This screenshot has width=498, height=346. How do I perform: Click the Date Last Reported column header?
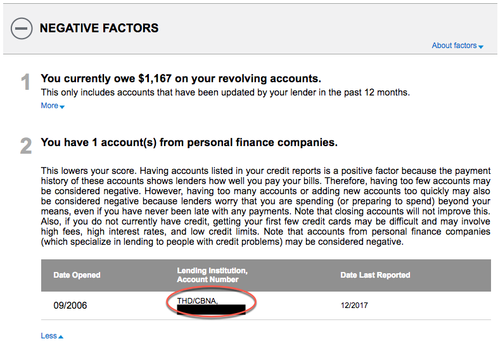[x=374, y=275]
